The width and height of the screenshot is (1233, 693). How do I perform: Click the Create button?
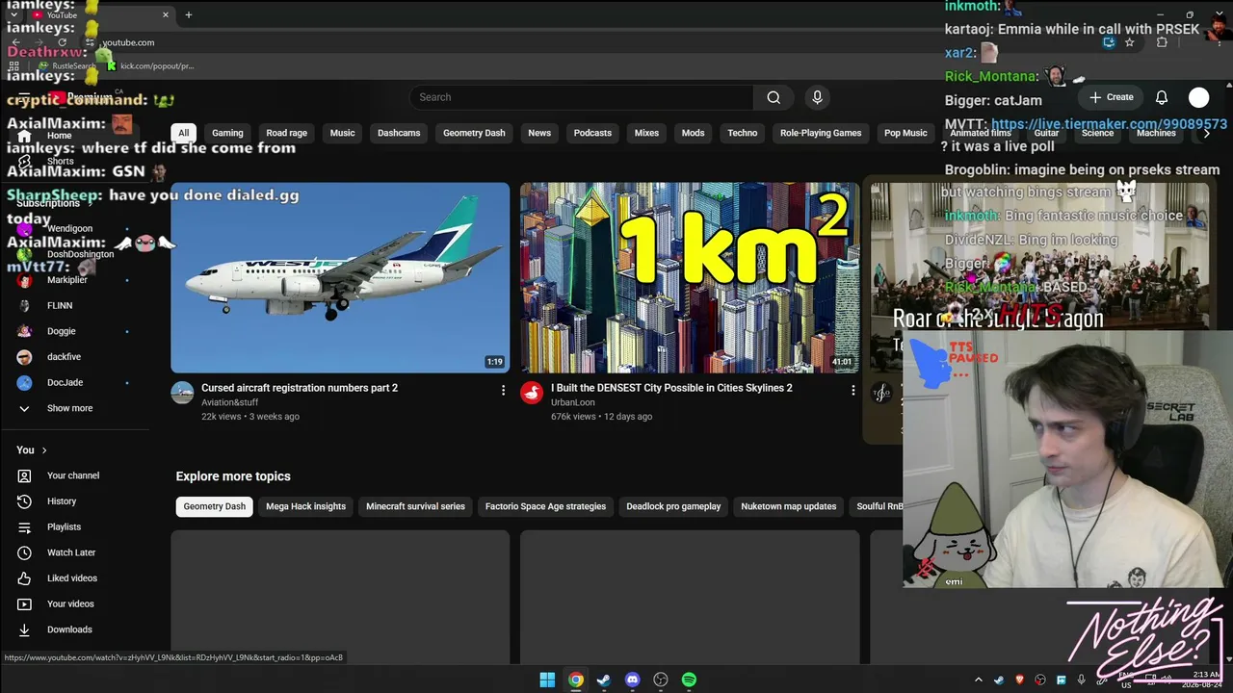1111,97
